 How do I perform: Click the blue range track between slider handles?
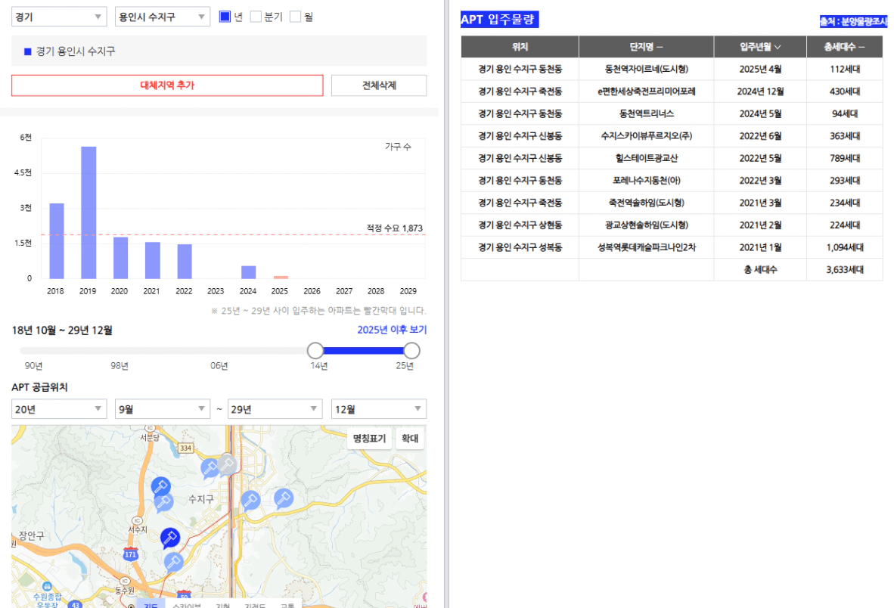point(363,350)
